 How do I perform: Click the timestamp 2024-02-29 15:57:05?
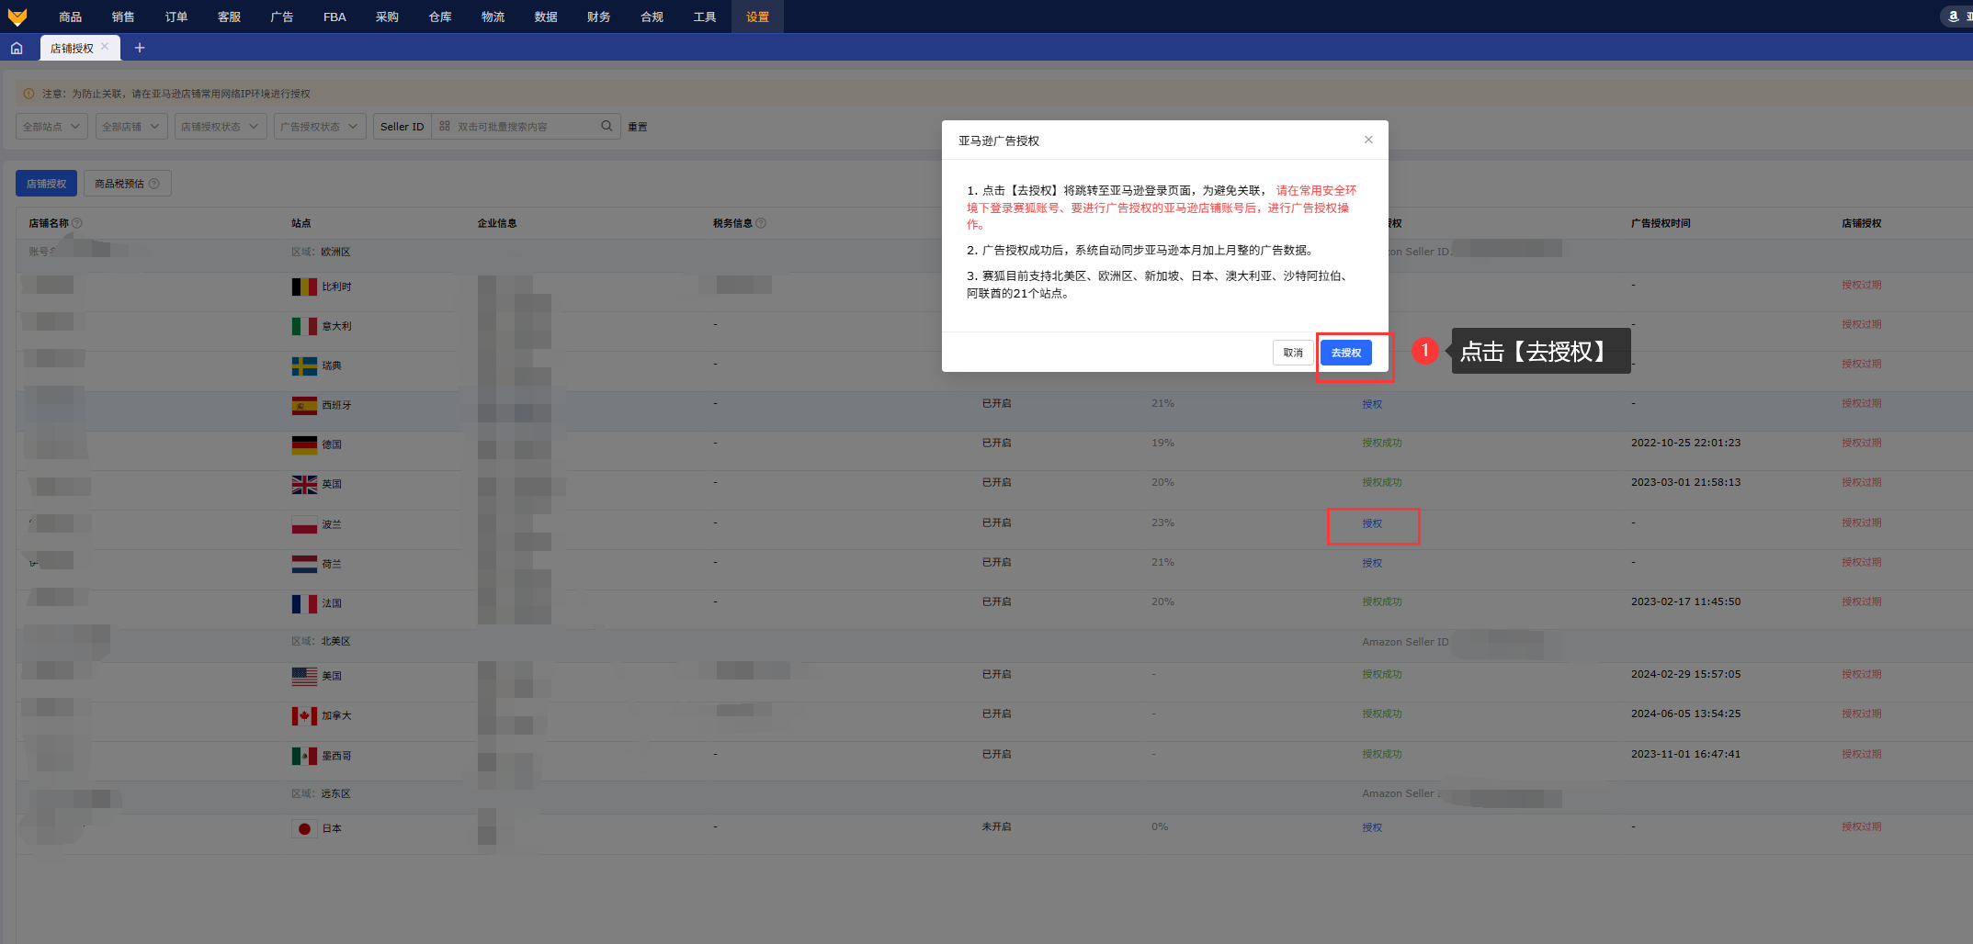tap(1685, 674)
